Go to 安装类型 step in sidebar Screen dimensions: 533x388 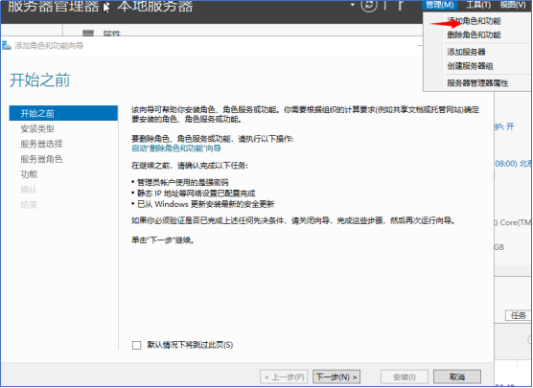(x=37, y=128)
